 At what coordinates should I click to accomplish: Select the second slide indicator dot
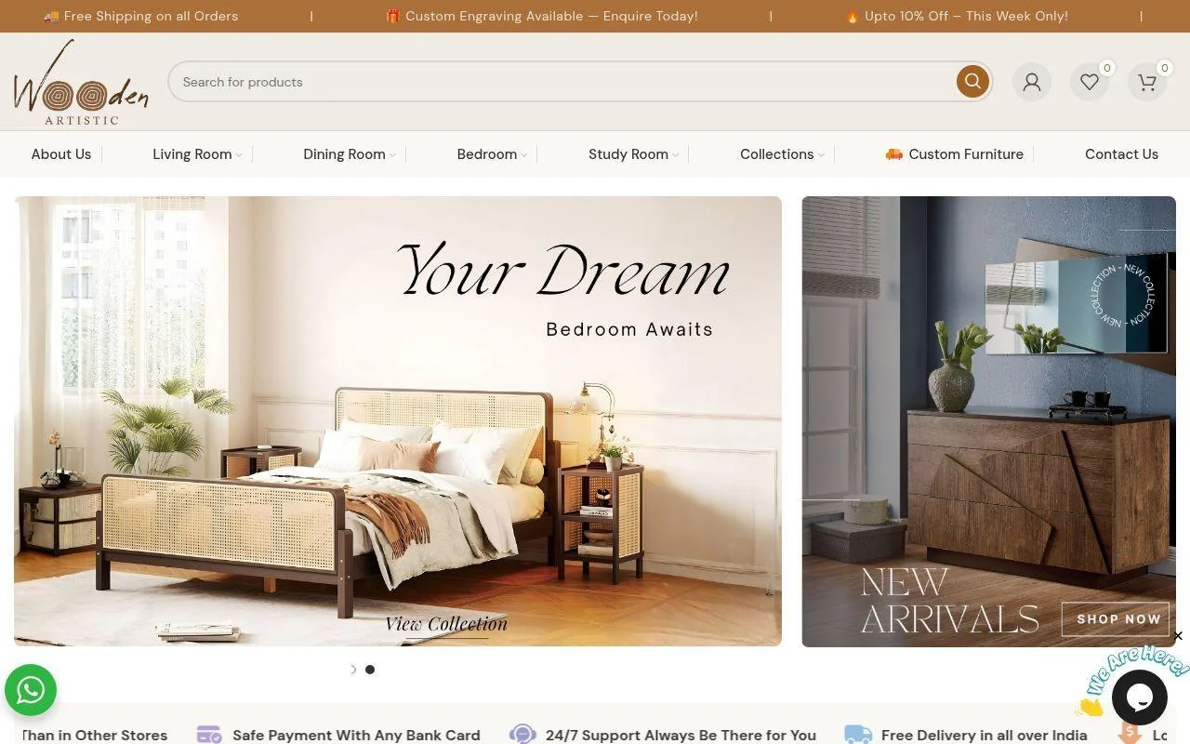(370, 670)
